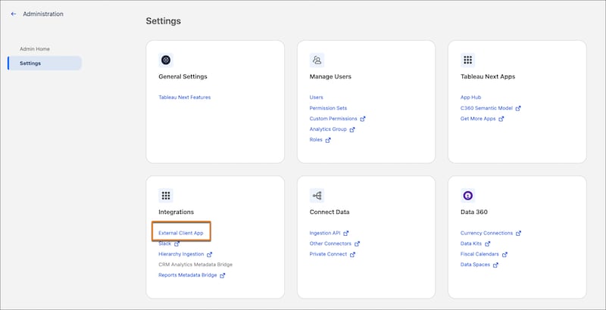Click external-link icon beside Data Kits
Viewport: 606px width, 310px height.
pos(488,244)
